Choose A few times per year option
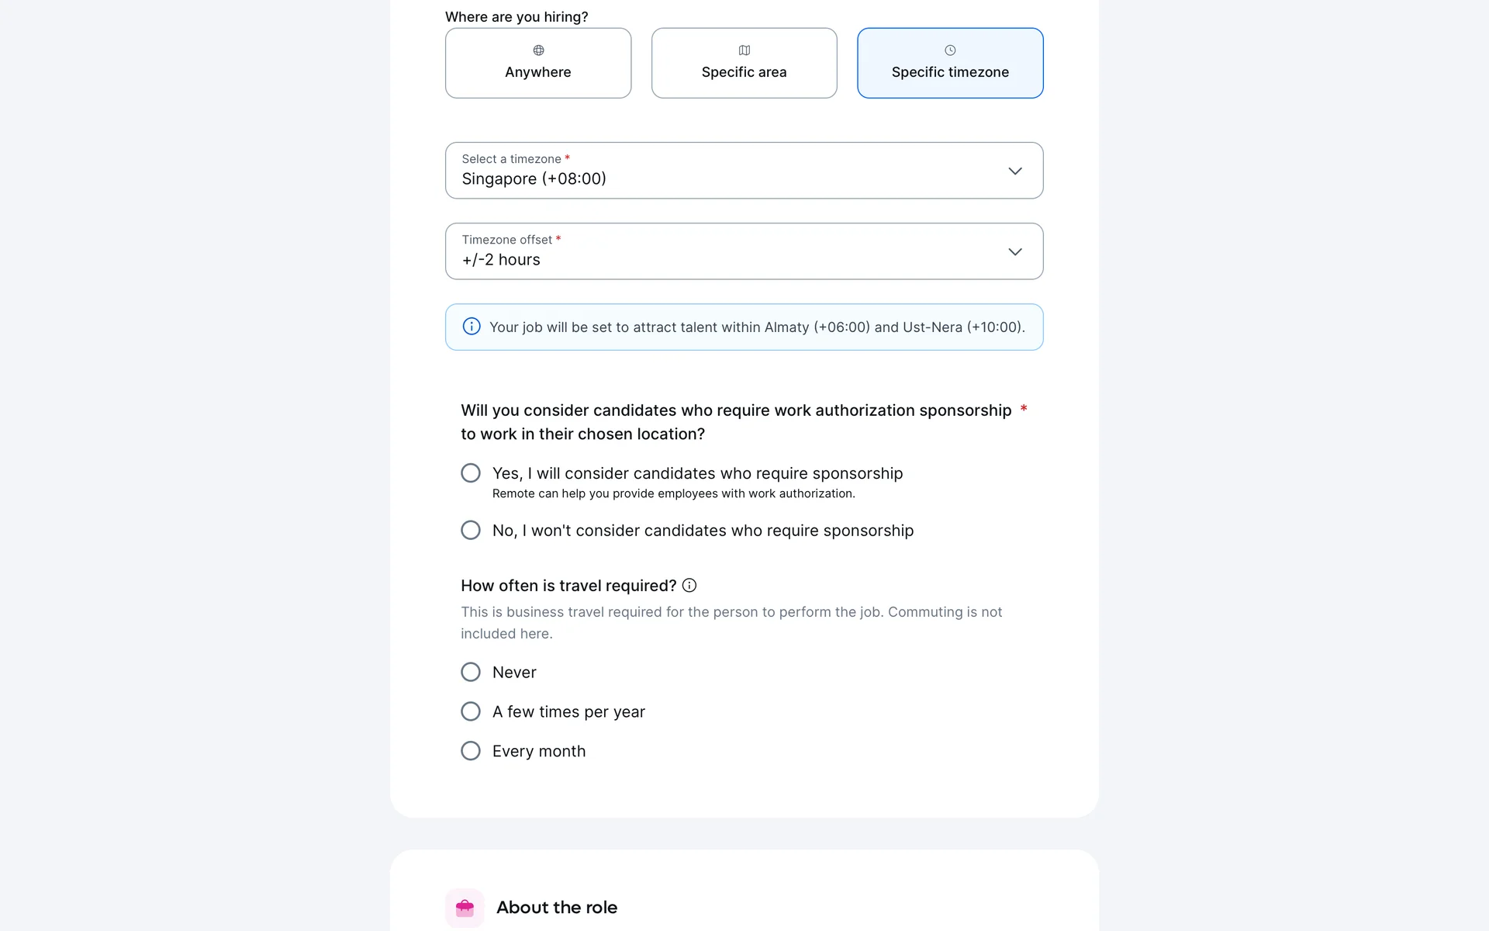This screenshot has height=931, width=1489. pos(471,711)
